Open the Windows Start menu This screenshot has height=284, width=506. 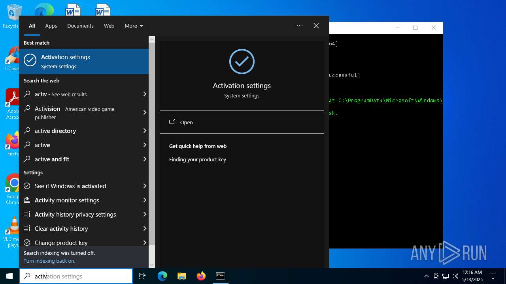pyautogui.click(x=9, y=276)
